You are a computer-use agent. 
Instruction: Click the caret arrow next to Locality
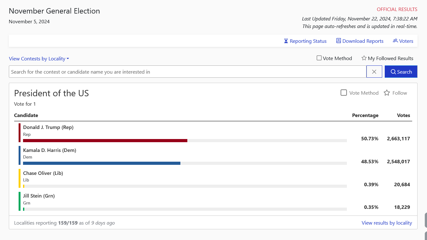68,59
